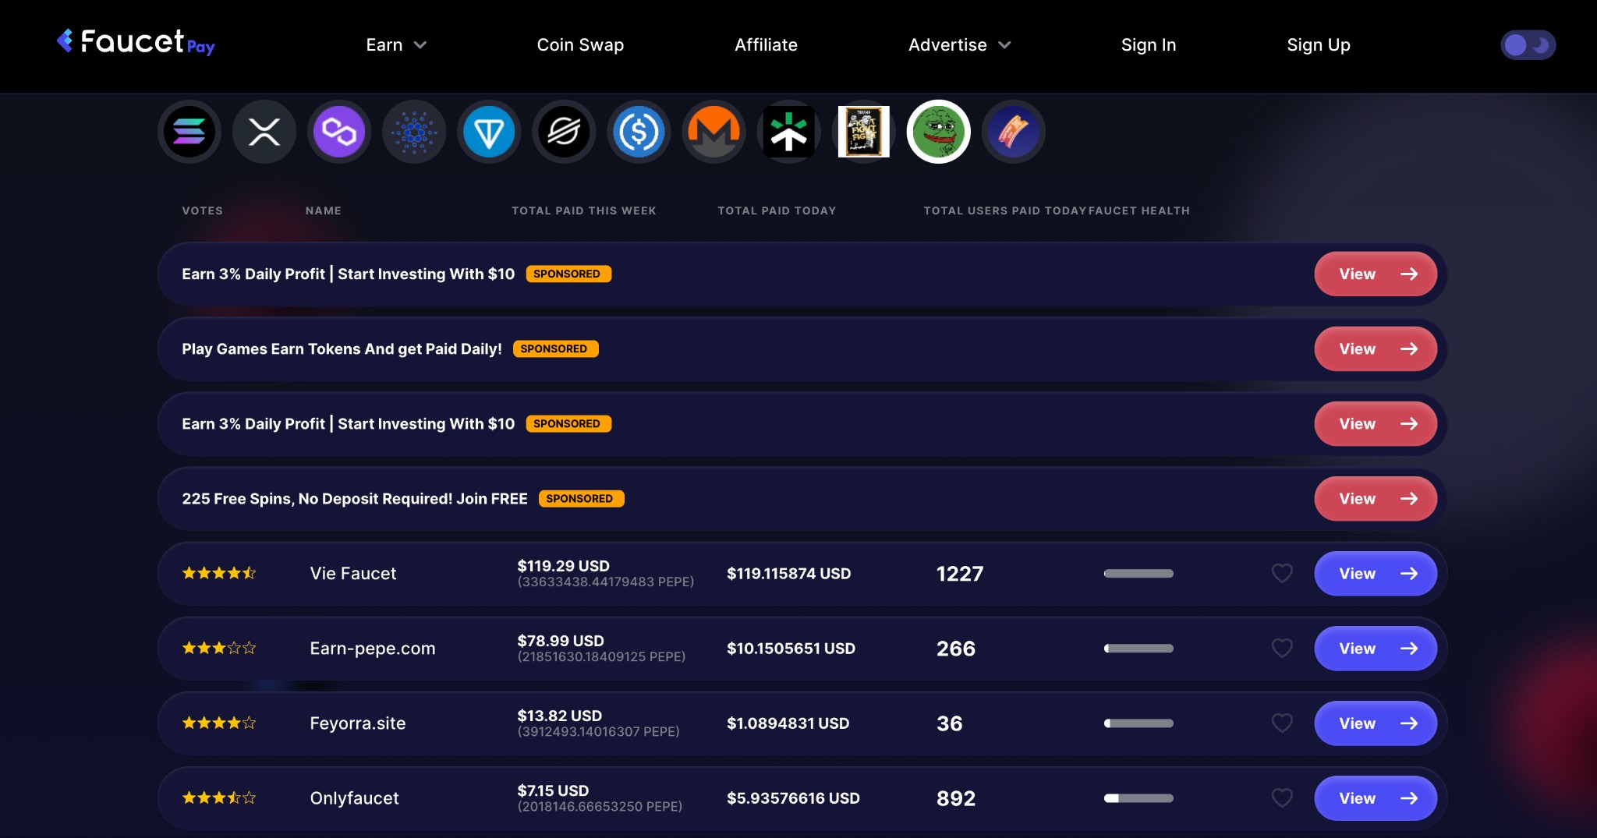
Task: Click the Vie Faucet star rating
Action: pyautogui.click(x=219, y=573)
